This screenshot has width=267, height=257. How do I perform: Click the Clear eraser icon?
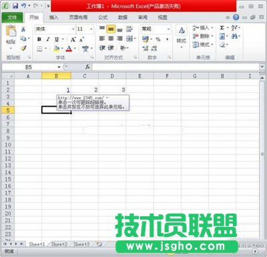(222, 45)
